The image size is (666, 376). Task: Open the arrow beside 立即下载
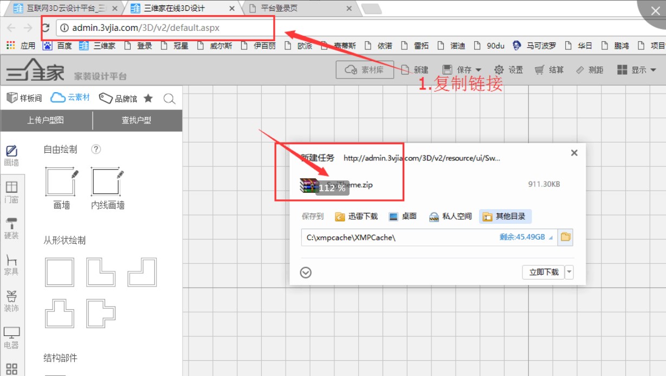tap(569, 272)
